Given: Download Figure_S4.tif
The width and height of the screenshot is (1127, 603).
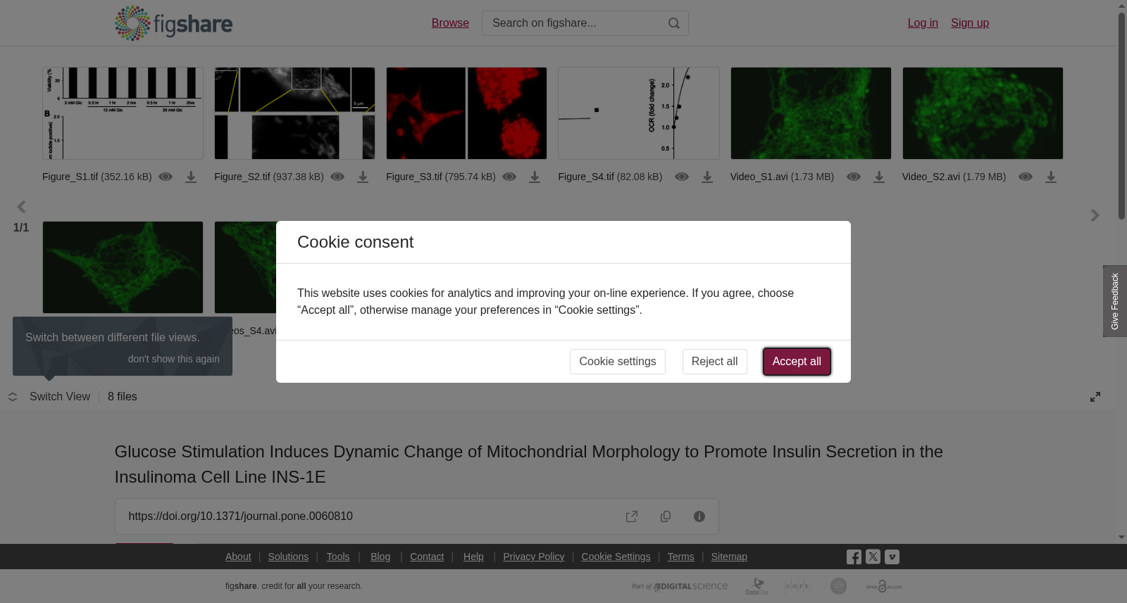Looking at the screenshot, I should tap(707, 177).
